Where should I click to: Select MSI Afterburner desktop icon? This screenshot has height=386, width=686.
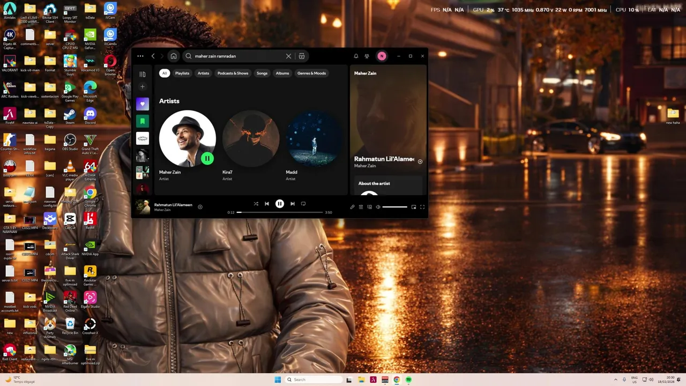[70, 354]
